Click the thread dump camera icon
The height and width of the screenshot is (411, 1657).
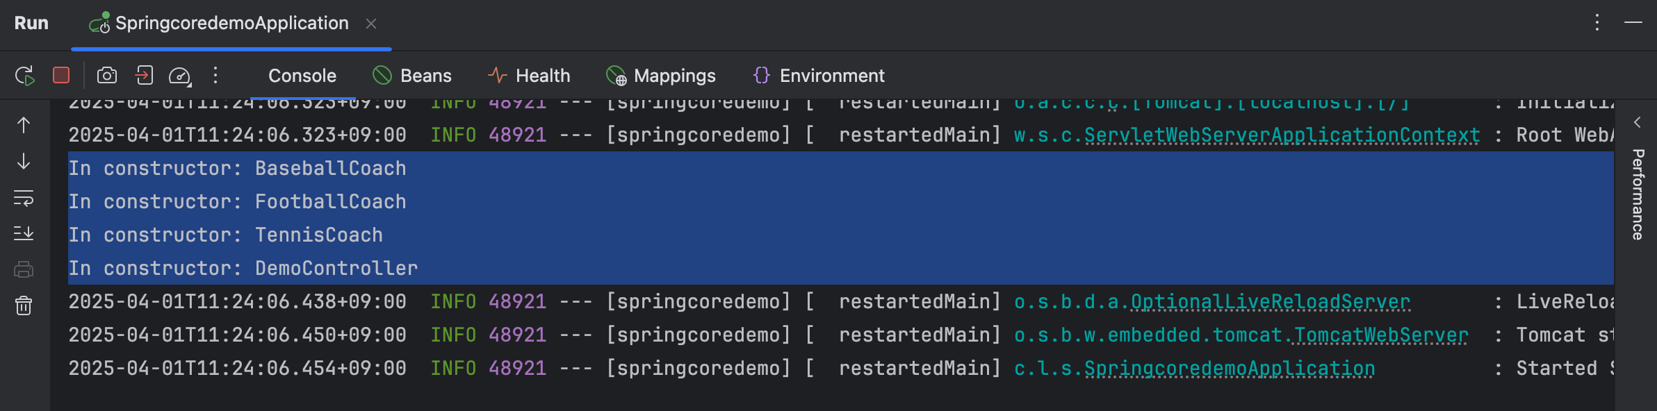pos(107,75)
